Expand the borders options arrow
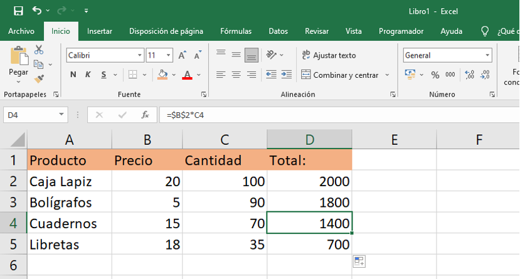Screen dimensions: 520x279 145,75
